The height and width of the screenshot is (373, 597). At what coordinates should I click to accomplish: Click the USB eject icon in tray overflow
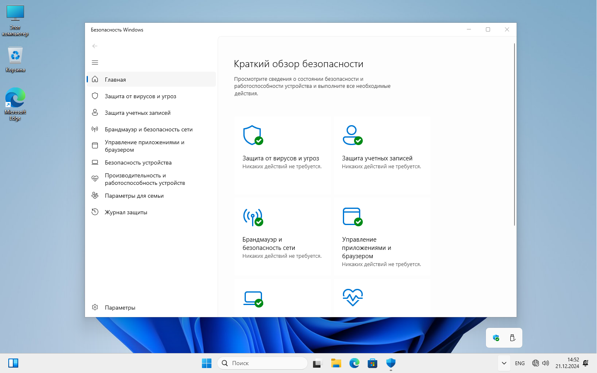point(512,338)
